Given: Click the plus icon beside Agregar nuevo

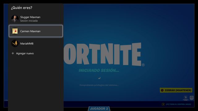Looking at the screenshot, I should coord(13,53).
